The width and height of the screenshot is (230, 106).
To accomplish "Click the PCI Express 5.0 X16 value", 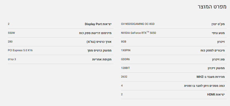I will [20, 50].
